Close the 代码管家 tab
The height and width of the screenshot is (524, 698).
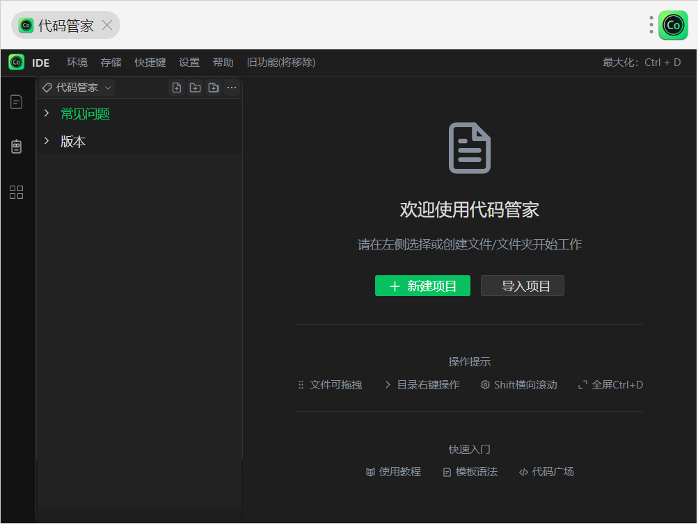107,26
